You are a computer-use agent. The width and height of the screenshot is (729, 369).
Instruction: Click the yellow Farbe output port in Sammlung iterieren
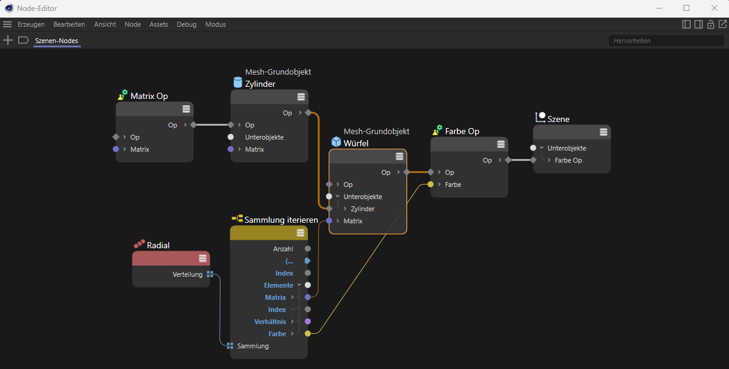pyautogui.click(x=308, y=334)
